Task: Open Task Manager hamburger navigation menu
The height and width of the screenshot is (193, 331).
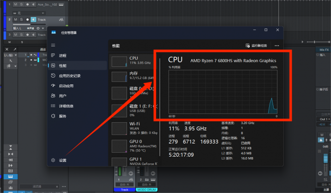Action: 53,45
